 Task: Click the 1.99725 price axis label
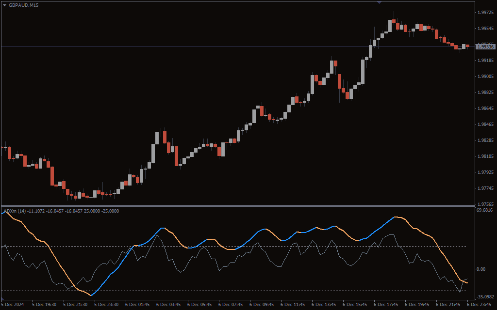pos(485,12)
